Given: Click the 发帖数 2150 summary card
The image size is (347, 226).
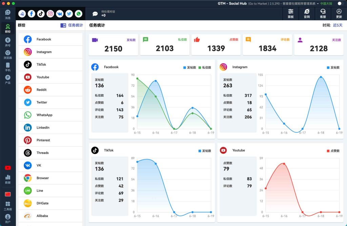Looking at the screenshot, I should pos(113,44).
